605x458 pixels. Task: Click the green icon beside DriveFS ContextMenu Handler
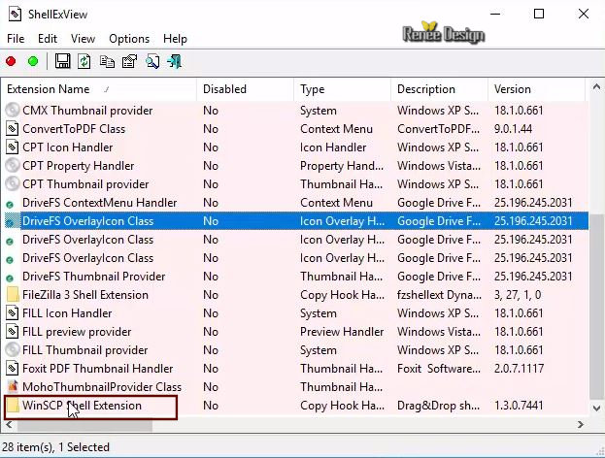click(x=10, y=205)
